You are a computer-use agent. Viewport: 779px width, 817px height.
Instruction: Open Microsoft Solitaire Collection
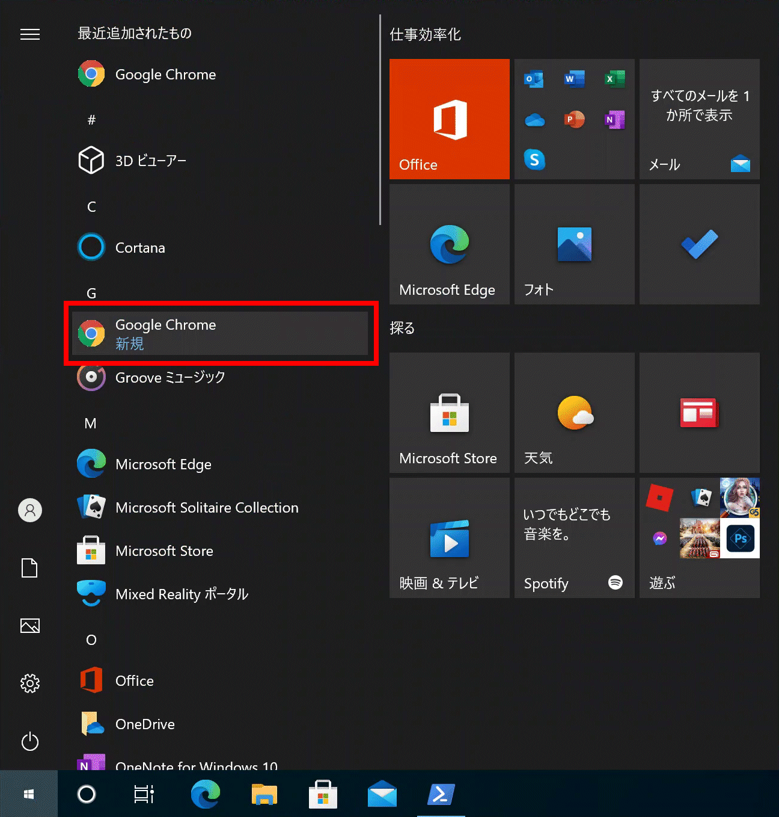(219, 507)
